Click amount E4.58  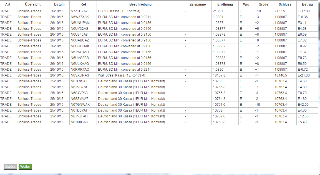pos(302,28)
